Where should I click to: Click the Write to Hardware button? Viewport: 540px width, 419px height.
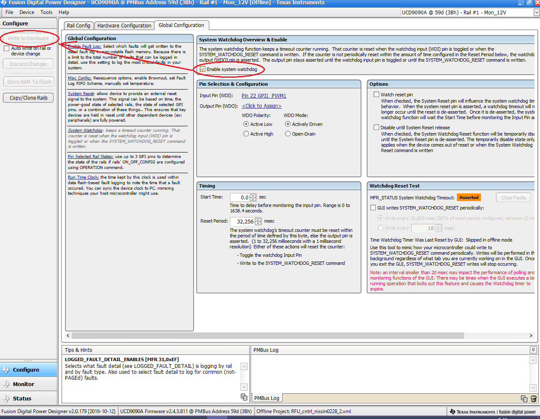(x=28, y=38)
